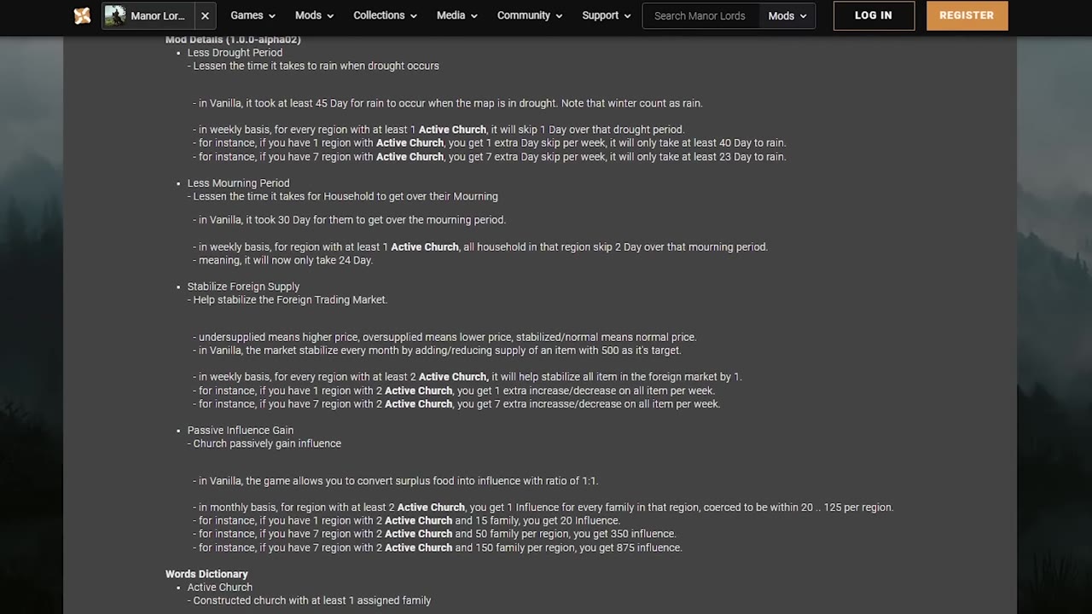This screenshot has height=614, width=1092.
Task: Expand the Mods navigation menu
Action: [314, 15]
